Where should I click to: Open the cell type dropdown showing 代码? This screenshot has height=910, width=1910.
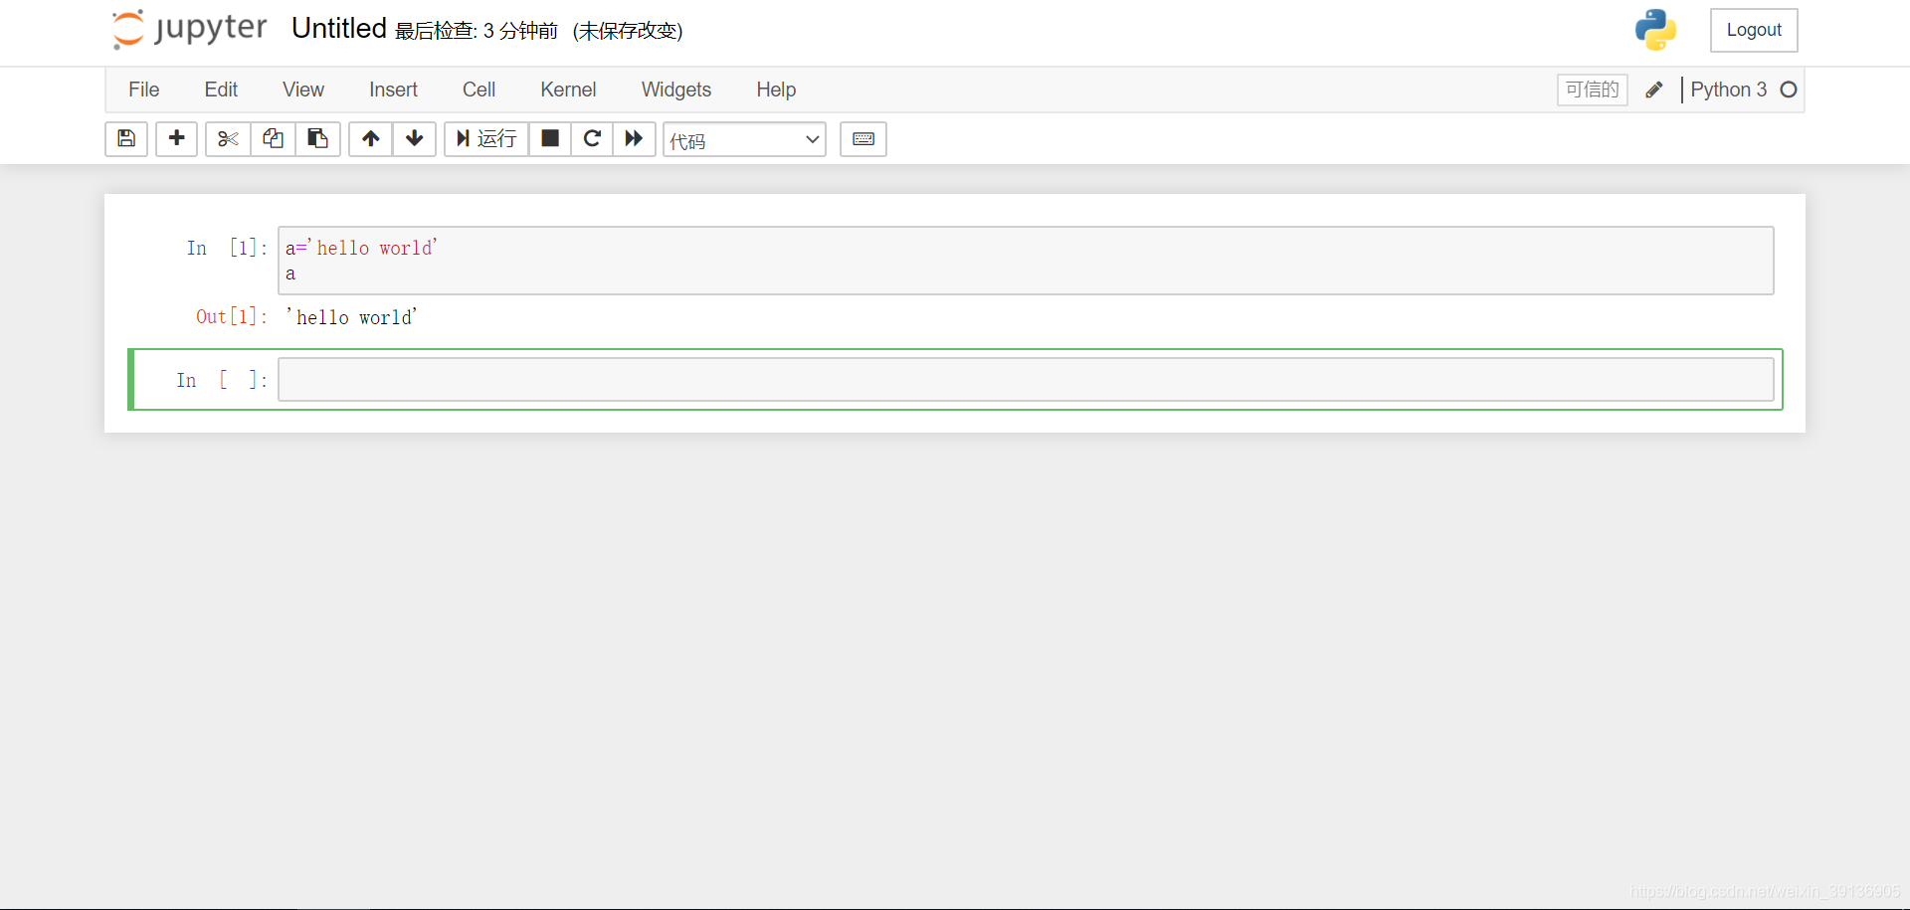click(x=744, y=139)
